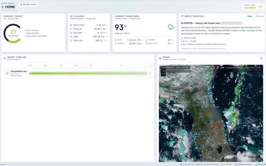
Task: Click the Watch Items eye icon
Action: [x=182, y=38]
